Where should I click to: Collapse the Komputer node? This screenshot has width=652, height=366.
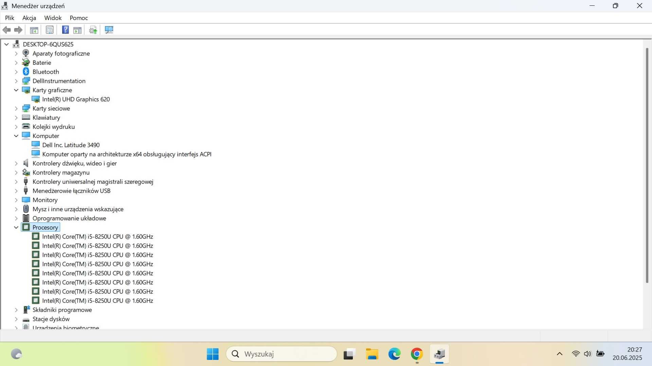click(x=16, y=136)
